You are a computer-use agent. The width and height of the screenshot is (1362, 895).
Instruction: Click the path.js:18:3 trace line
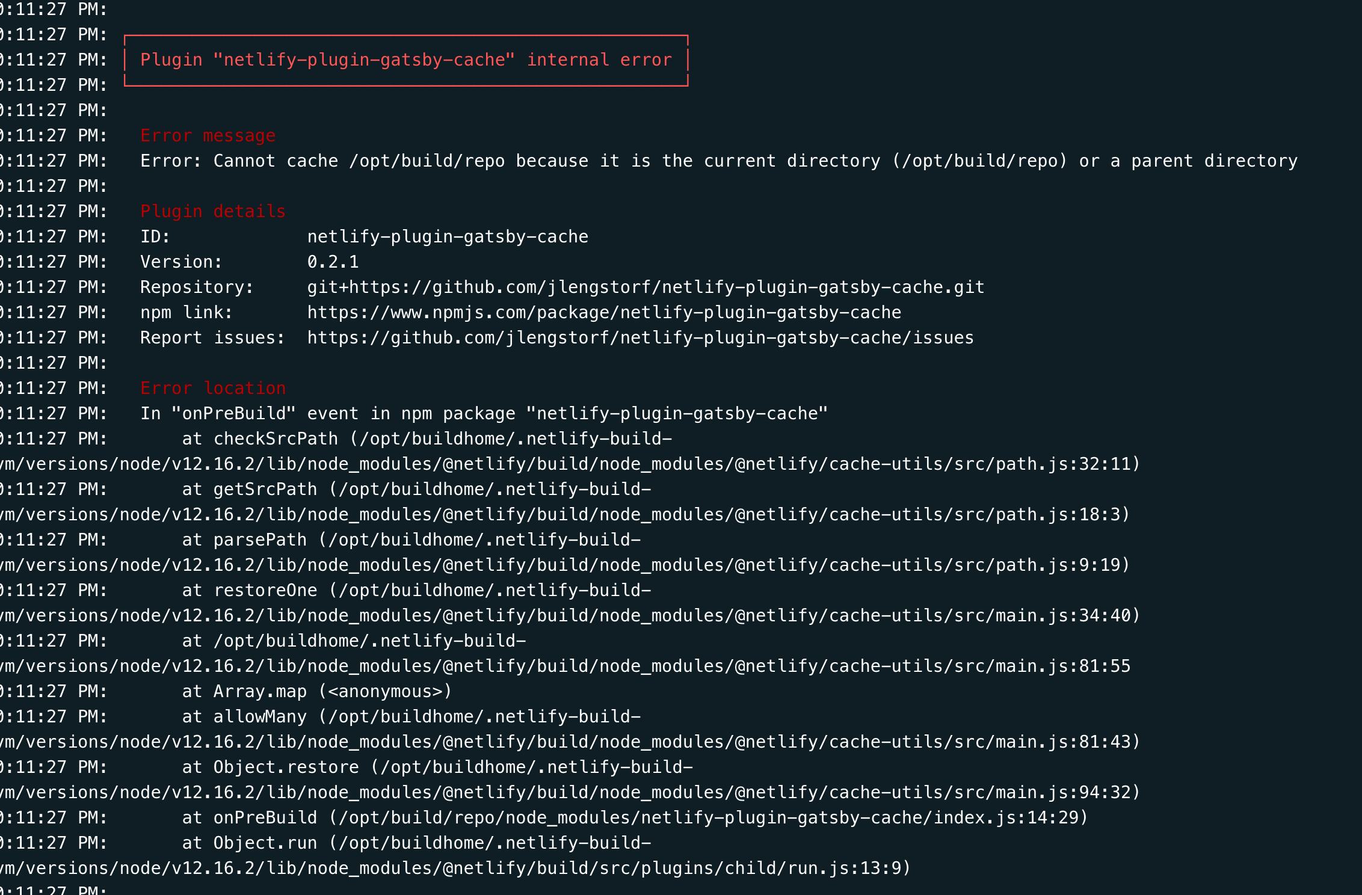[x=565, y=515]
